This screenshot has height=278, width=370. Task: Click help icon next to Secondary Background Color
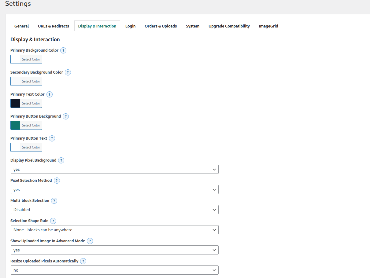coord(68,72)
